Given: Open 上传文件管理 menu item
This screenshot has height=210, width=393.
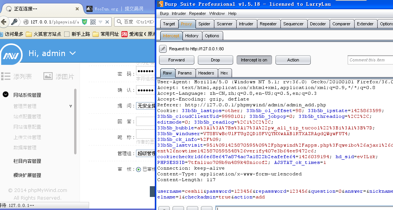Looking at the screenshot, I should [x=27, y=137].
